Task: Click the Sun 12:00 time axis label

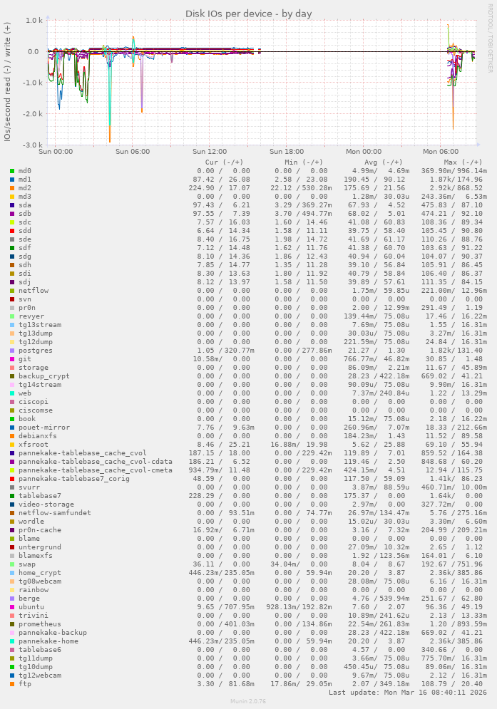Action: coord(210,152)
